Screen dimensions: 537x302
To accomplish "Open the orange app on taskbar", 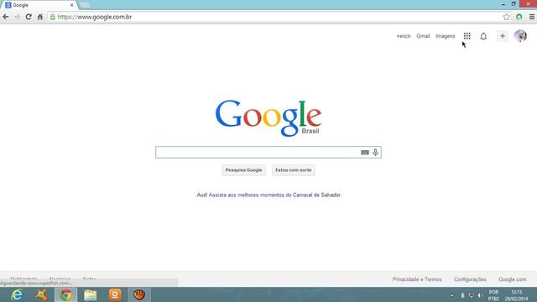I will pos(115,294).
